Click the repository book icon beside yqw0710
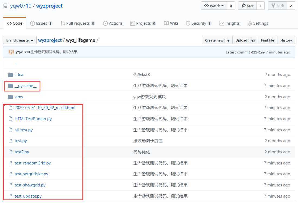Viewport: 298px width, 203px height. 5,6
